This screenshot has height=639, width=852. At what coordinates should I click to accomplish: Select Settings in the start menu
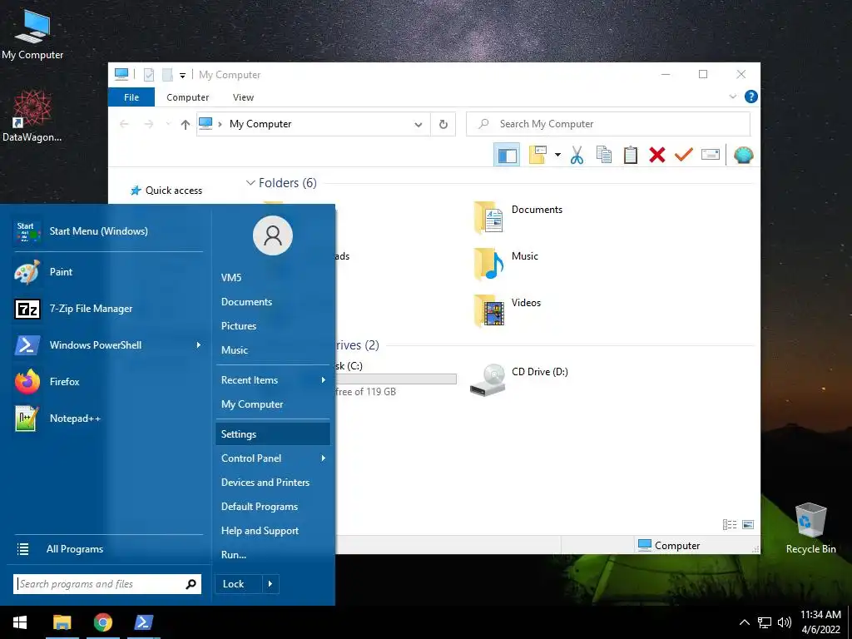[273, 434]
